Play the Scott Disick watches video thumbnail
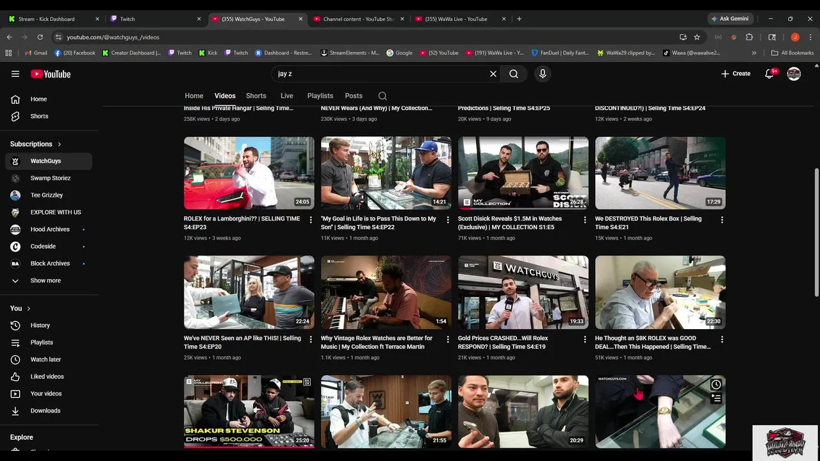The height and width of the screenshot is (461, 820). point(523,173)
